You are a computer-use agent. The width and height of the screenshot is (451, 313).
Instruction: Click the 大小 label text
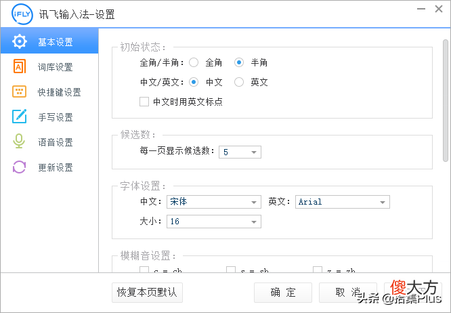(x=150, y=222)
